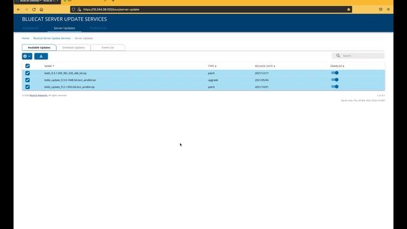The image size is (407, 229).
Task: Click the bookmark star in address bar
Action: [x=348, y=10]
